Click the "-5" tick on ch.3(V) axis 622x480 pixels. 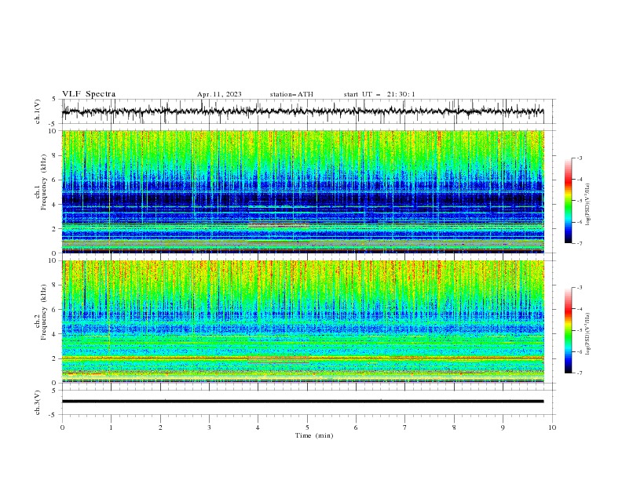click(x=53, y=415)
